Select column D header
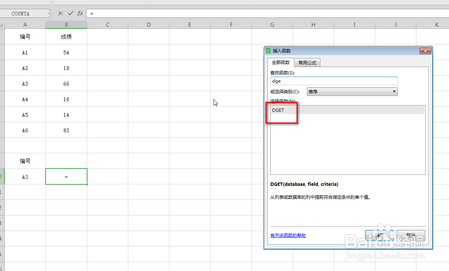Viewport: 449px width, 271px height. pos(149,25)
